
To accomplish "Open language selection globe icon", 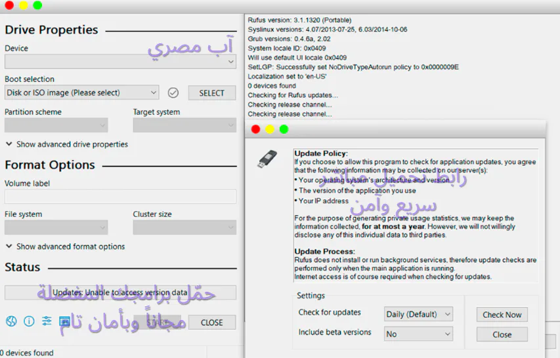I will click(x=11, y=322).
